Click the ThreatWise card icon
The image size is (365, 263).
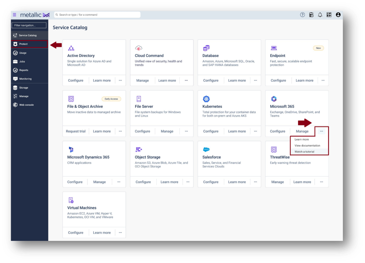[x=274, y=149]
